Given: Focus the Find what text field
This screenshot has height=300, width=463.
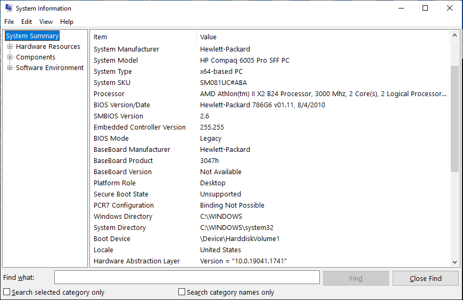Looking at the screenshot, I should tap(187, 277).
